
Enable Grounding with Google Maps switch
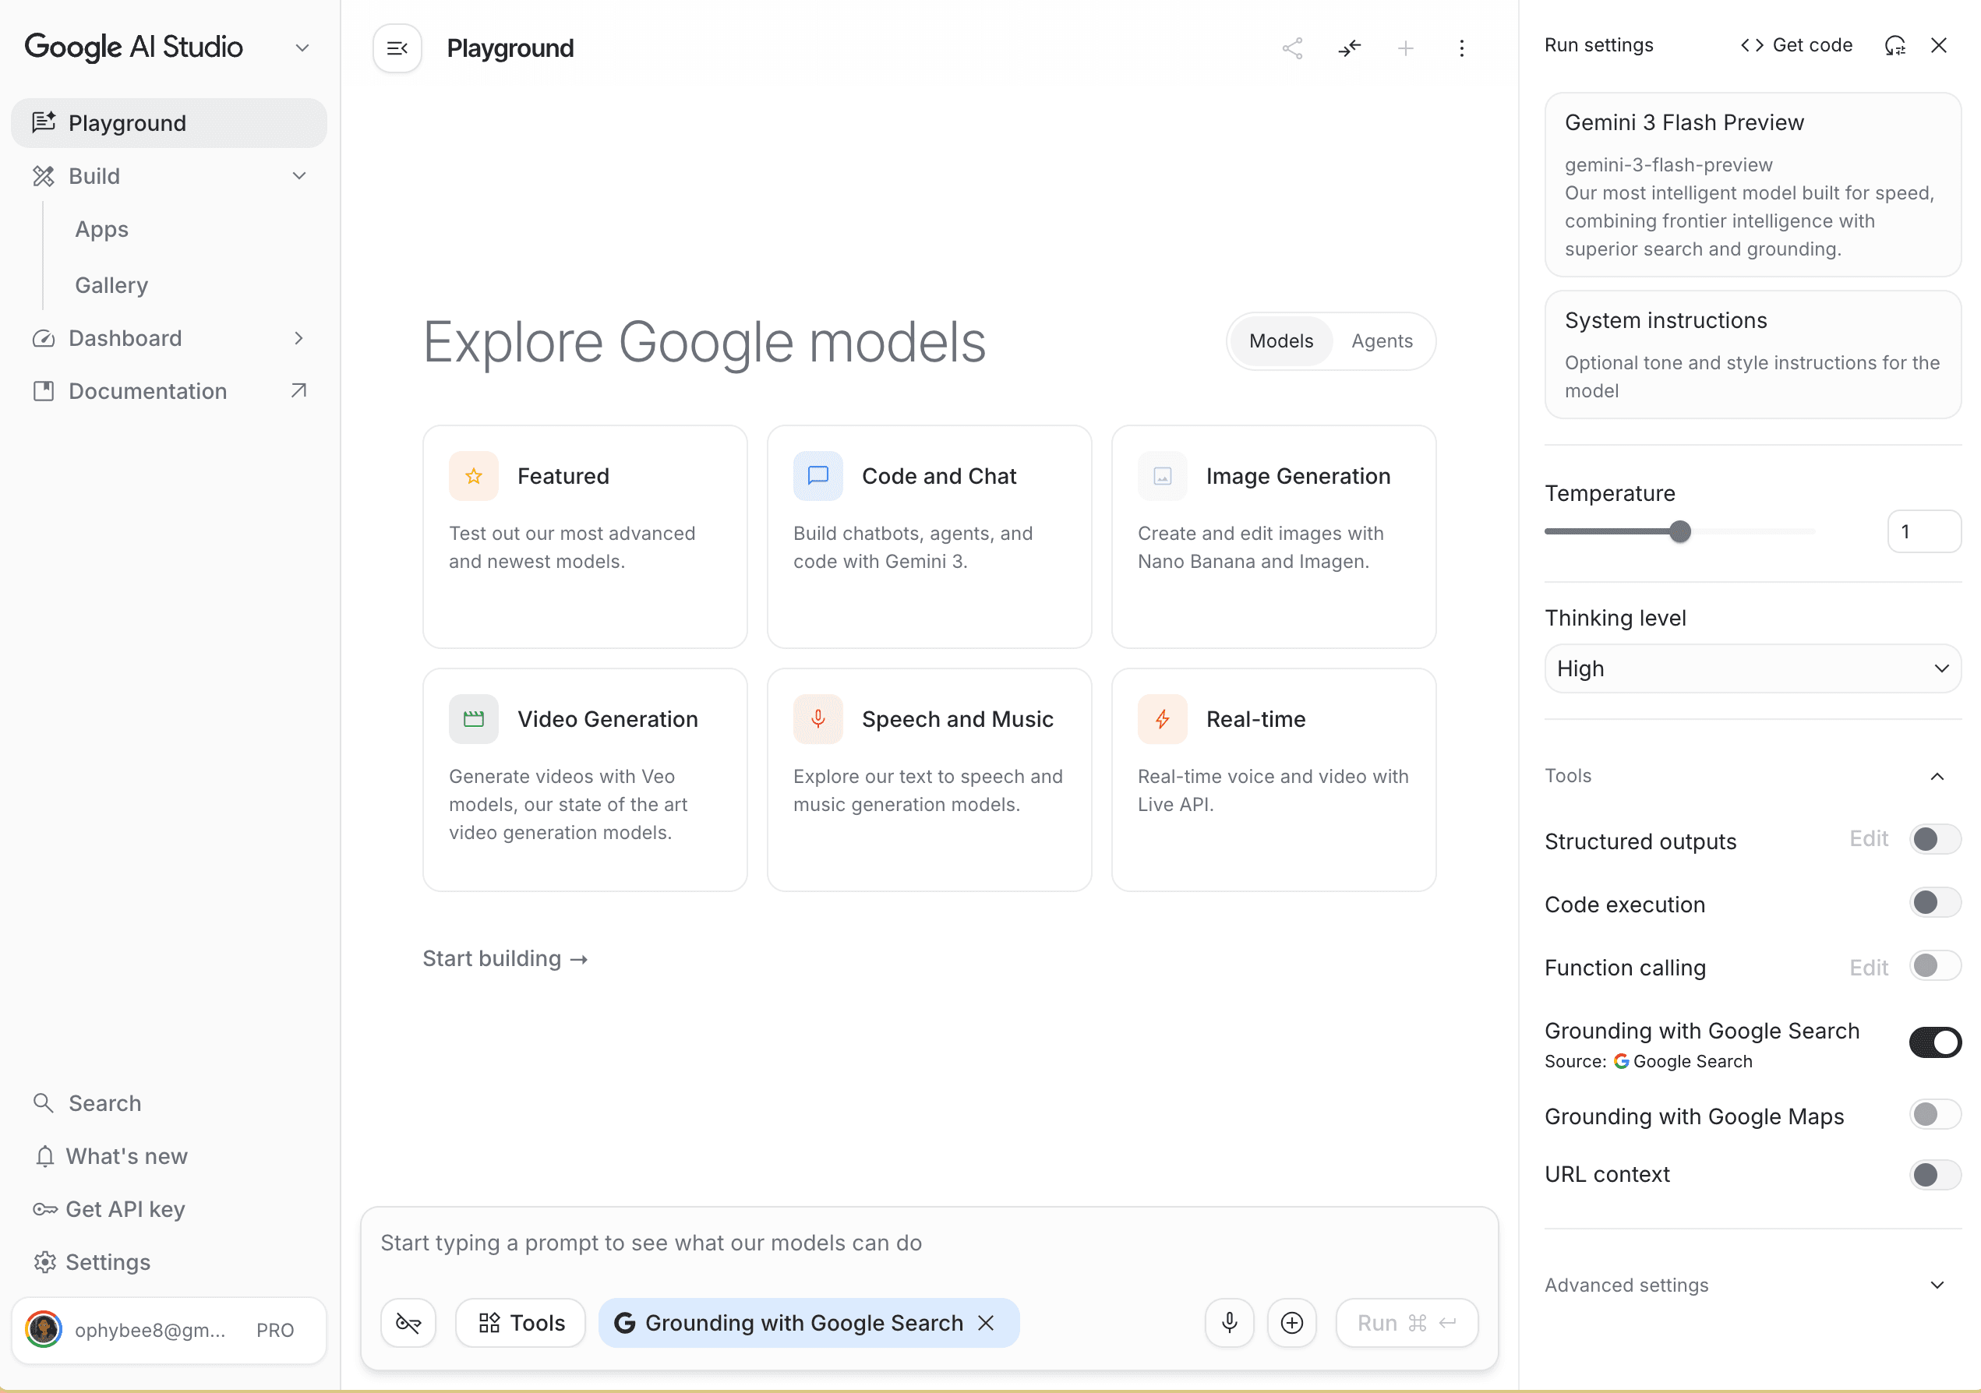(x=1935, y=1116)
